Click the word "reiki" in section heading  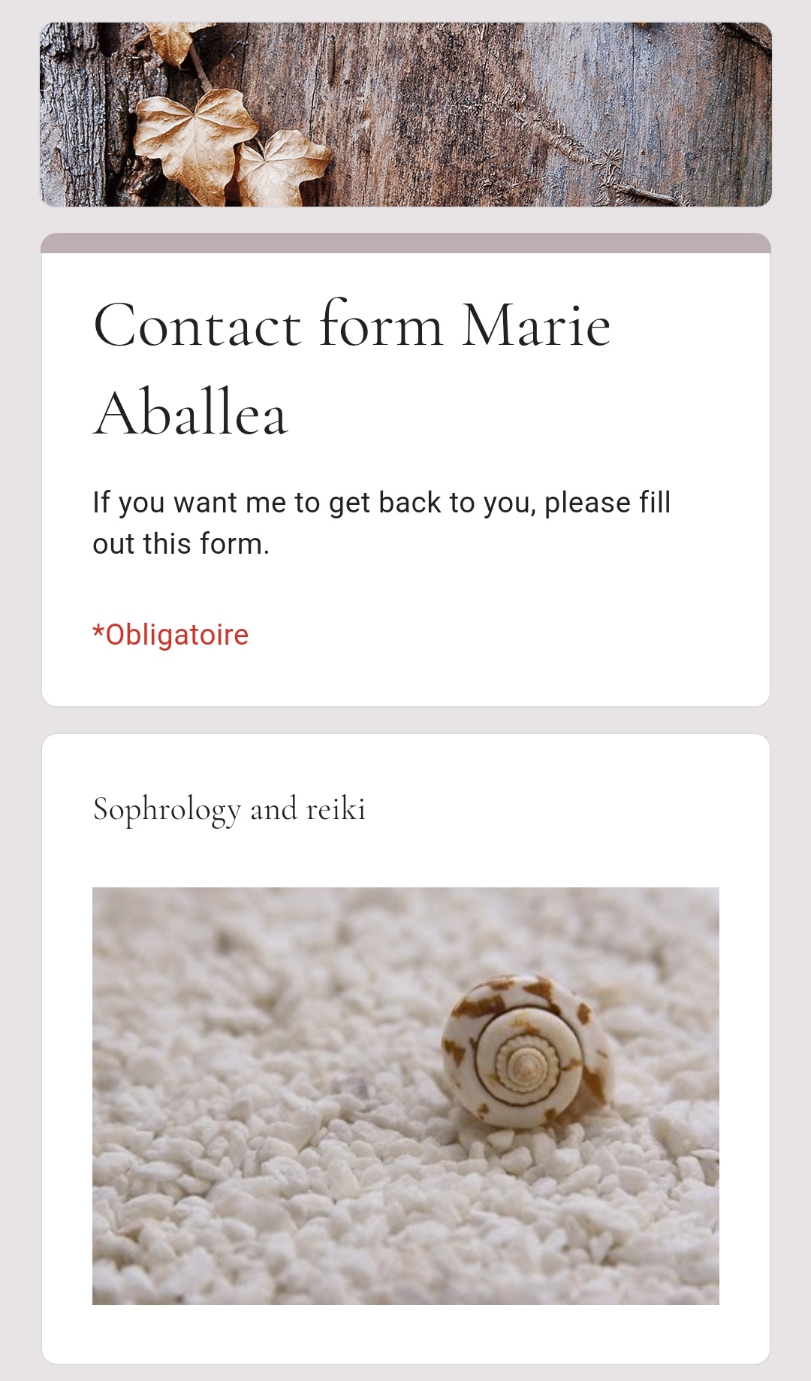pos(336,809)
